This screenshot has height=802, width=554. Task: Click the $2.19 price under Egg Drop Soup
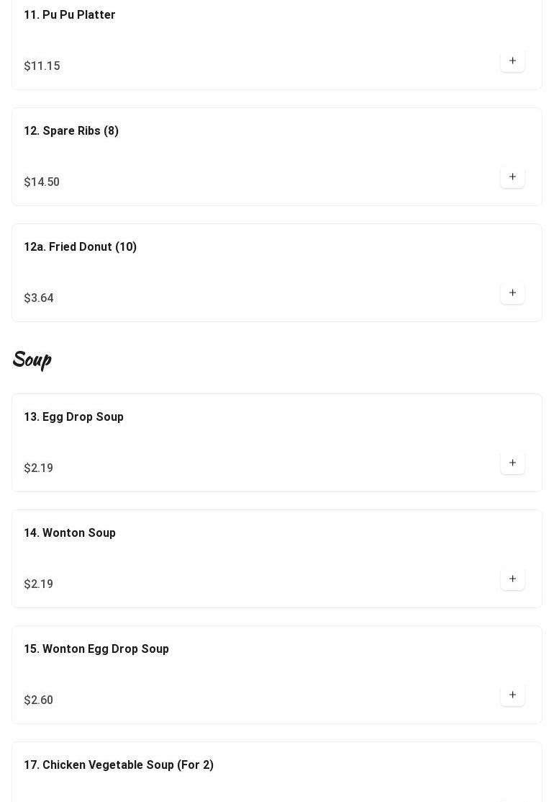click(38, 468)
